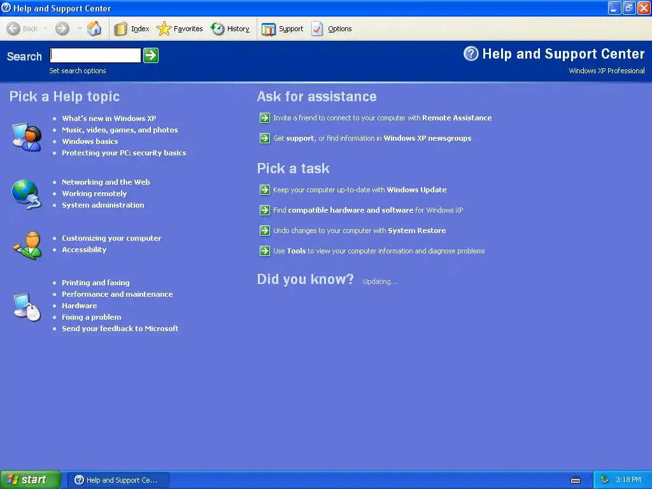Click the title bar help question icon

[6, 8]
